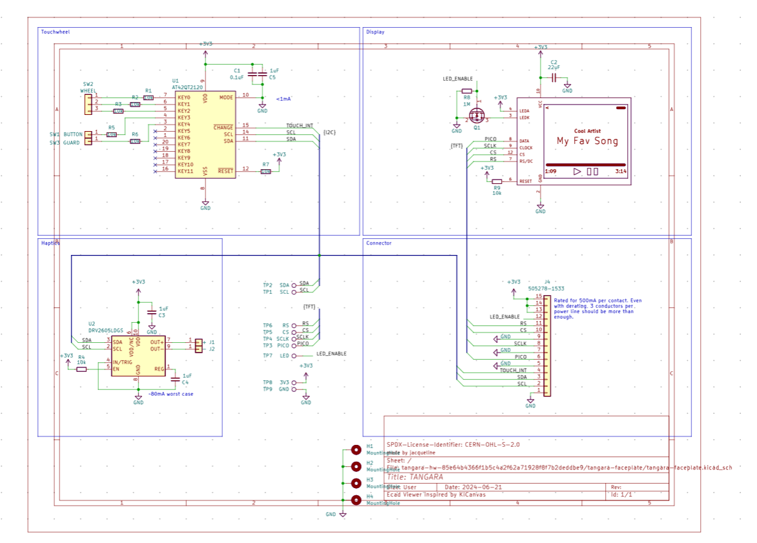Click the progress bar in the display graphic
757x543 pixels.
586,165
